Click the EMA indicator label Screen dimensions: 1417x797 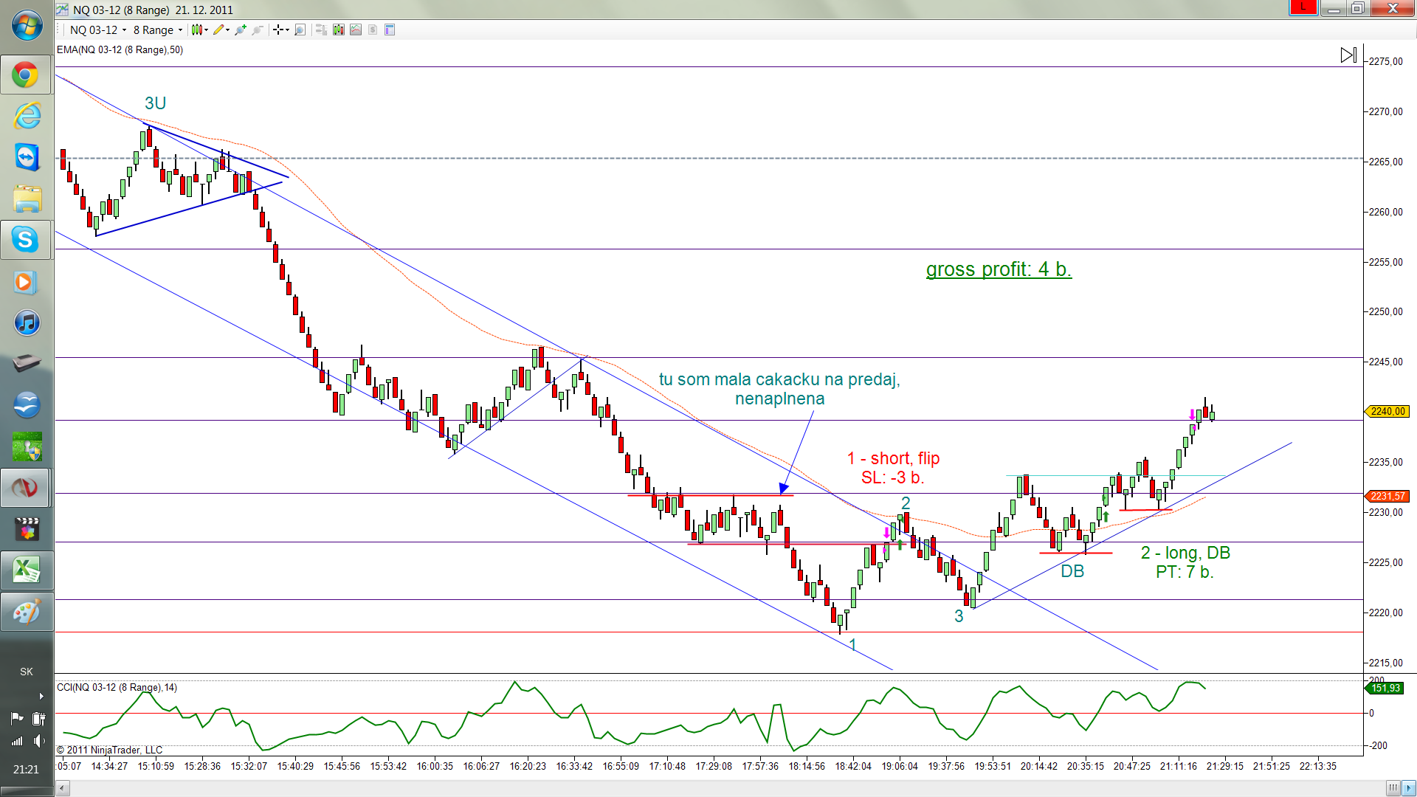(120, 50)
